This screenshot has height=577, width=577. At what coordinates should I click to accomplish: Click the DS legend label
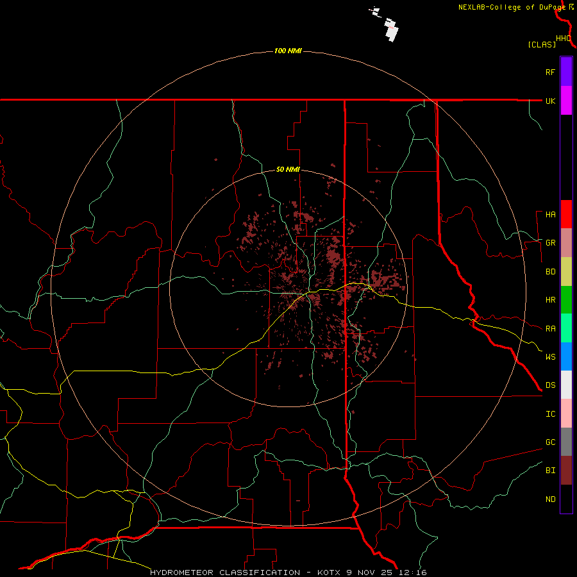click(x=550, y=385)
